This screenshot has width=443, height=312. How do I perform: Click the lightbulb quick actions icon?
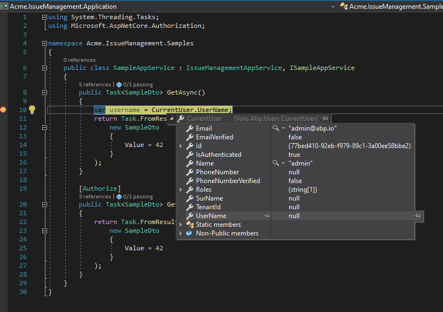pyautogui.click(x=32, y=110)
